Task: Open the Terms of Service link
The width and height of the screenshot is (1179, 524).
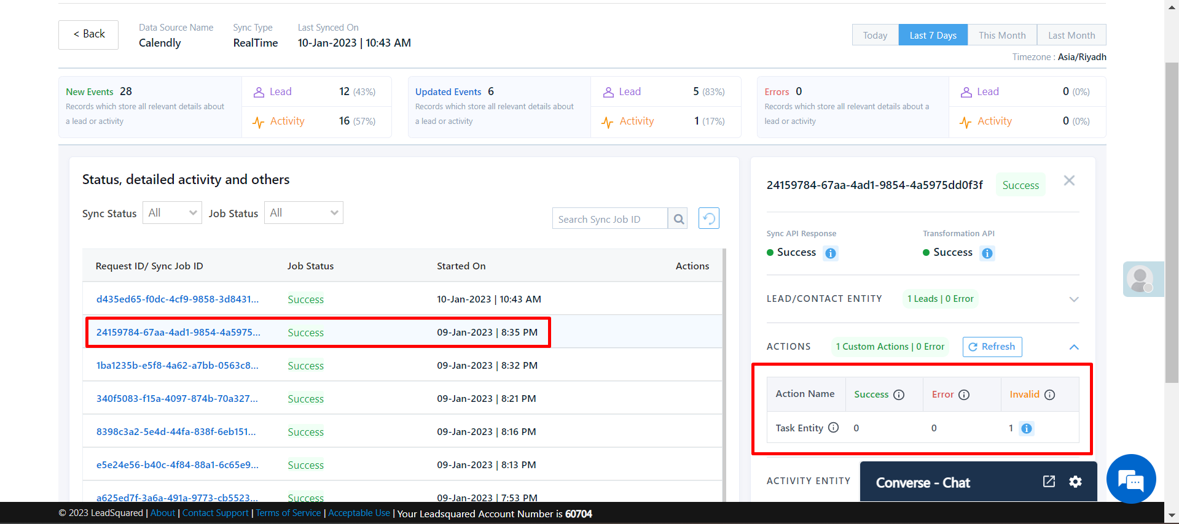Action: click(x=289, y=513)
